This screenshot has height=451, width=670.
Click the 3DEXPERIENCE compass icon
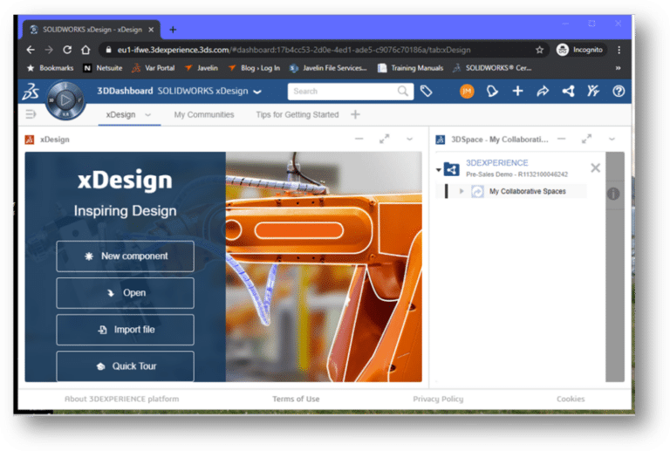click(65, 99)
